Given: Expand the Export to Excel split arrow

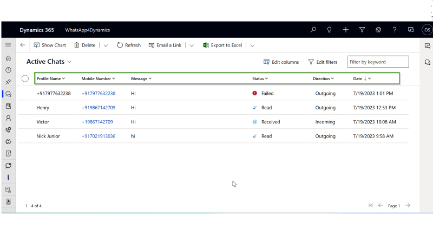Looking at the screenshot, I should click(x=252, y=45).
